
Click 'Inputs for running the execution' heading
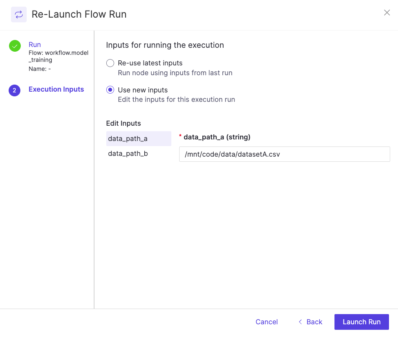coord(165,45)
